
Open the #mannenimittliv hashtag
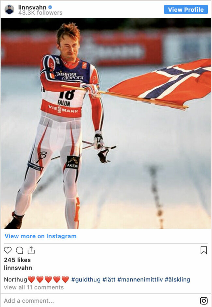tap(140, 280)
